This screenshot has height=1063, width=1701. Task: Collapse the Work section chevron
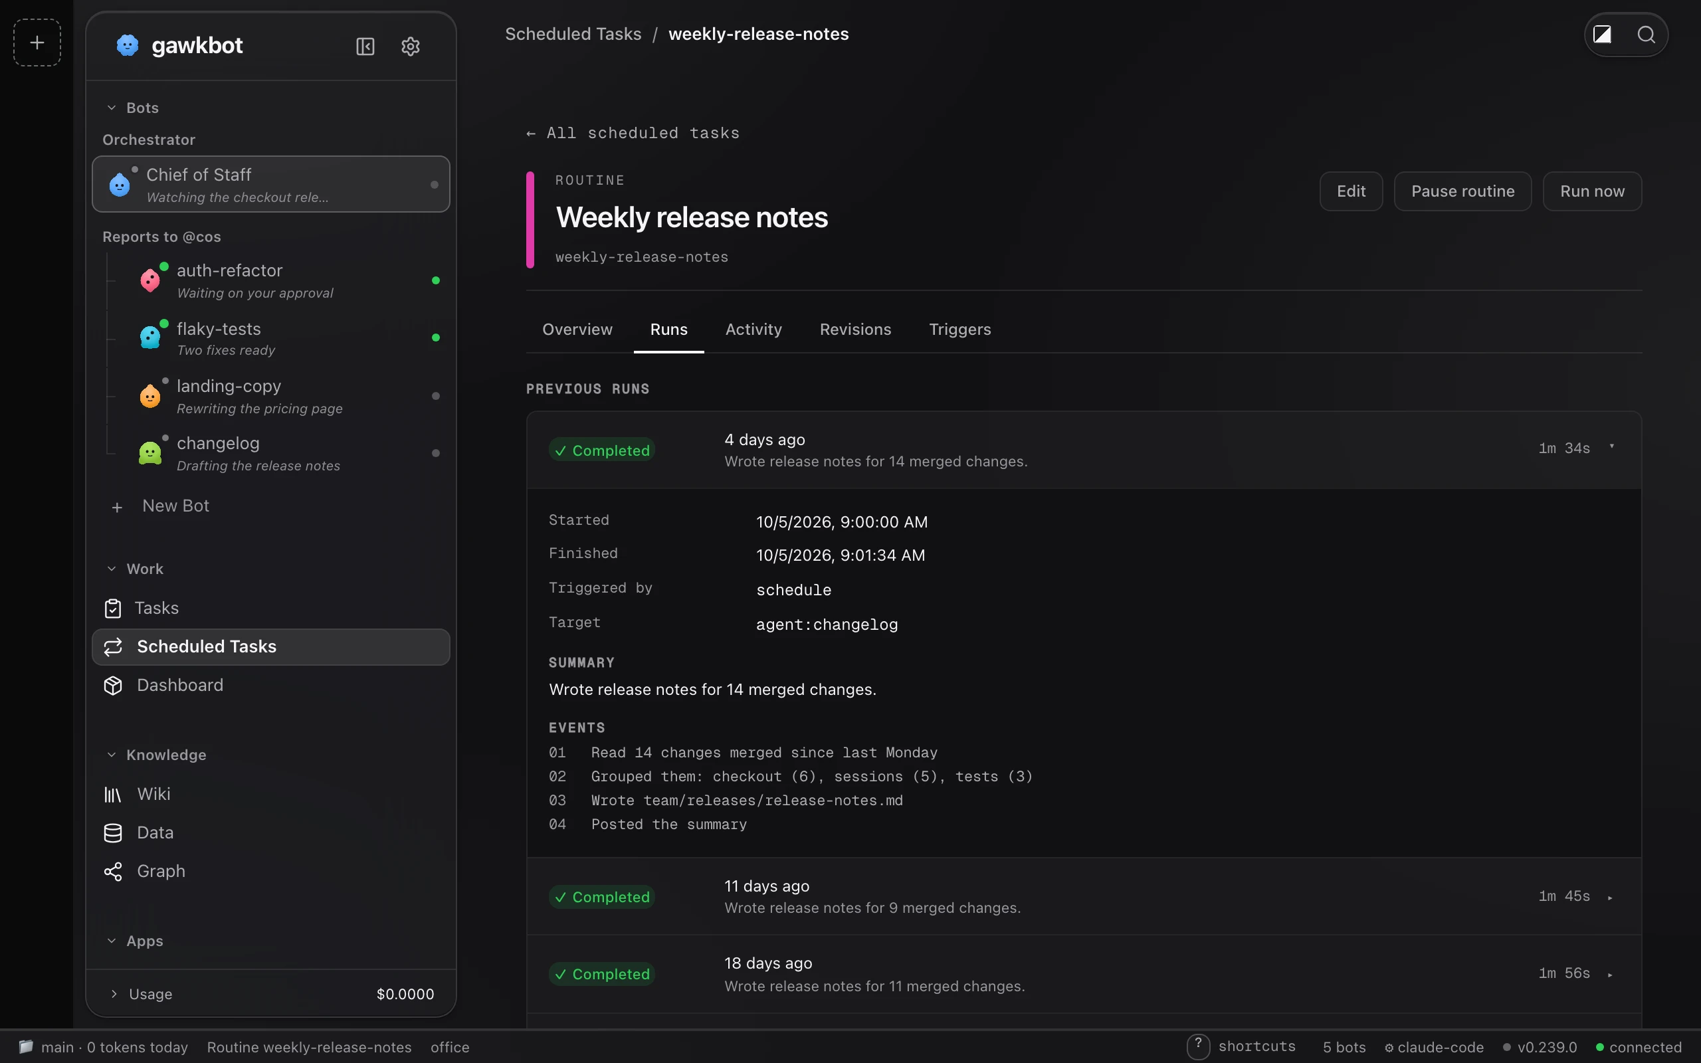[x=112, y=569]
